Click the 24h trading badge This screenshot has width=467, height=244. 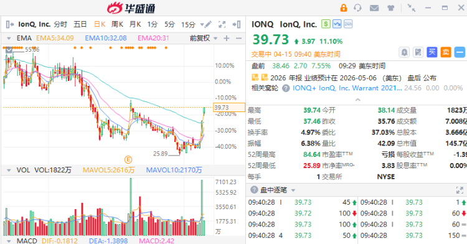pos(348,24)
